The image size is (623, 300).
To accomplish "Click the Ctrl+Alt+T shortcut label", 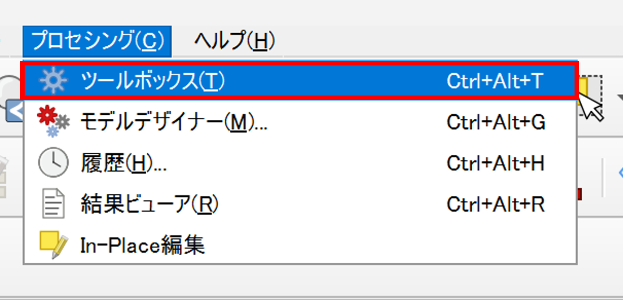I will point(495,82).
